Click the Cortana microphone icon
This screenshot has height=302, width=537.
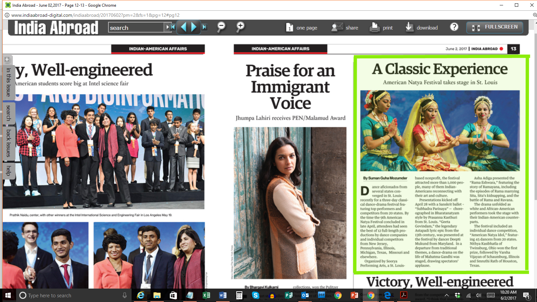point(125,295)
